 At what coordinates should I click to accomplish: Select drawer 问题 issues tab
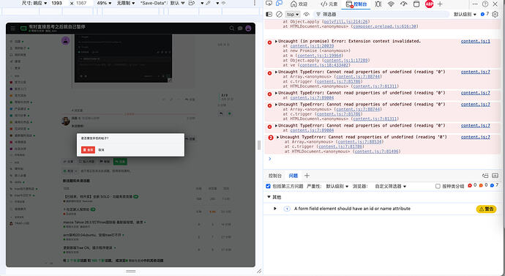tap(293, 176)
